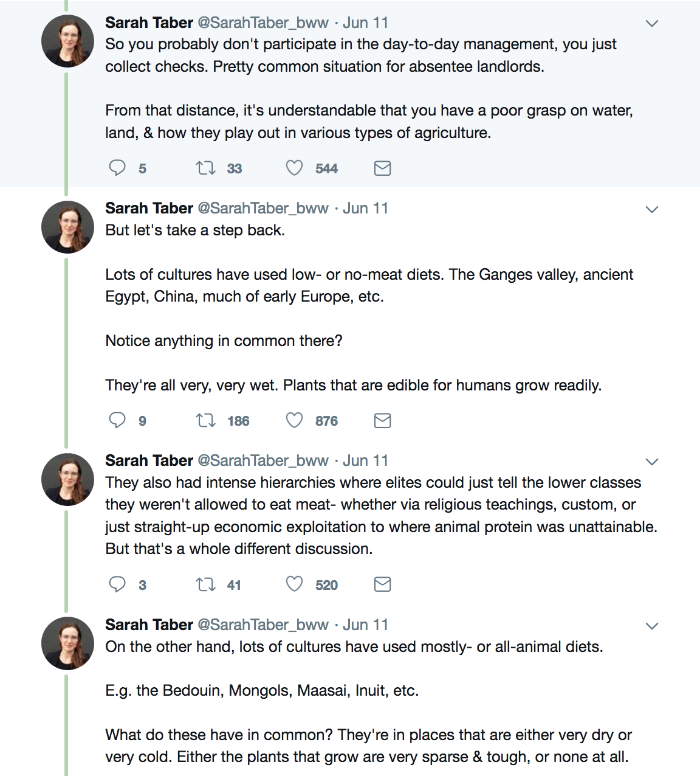Open Sarah Taber's profile from first tweet
The height and width of the screenshot is (776, 700).
tap(149, 23)
